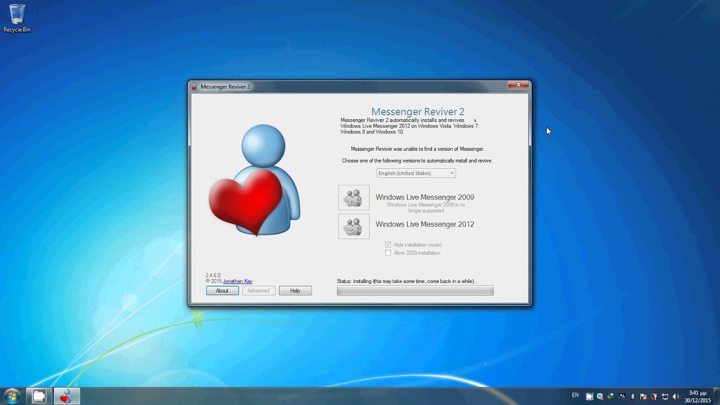Open the Recycle Bin desktop icon

pos(17,18)
